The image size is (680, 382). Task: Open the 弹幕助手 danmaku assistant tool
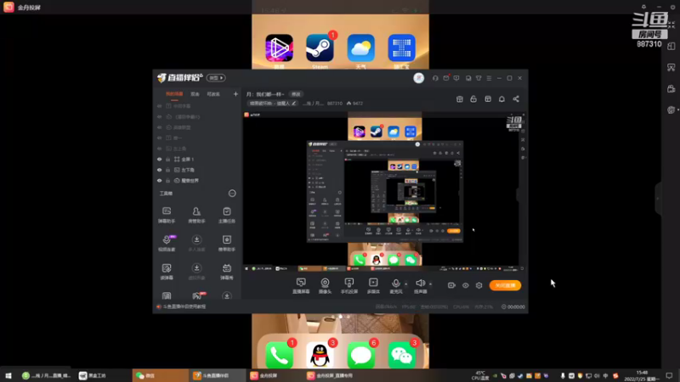click(167, 215)
